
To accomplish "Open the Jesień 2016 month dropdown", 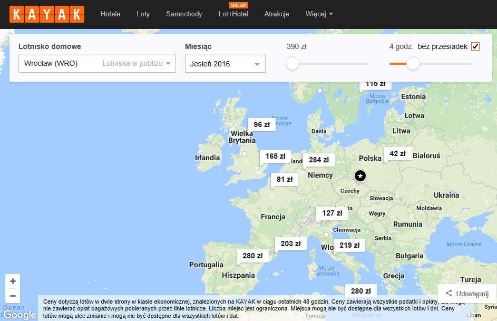I will (225, 64).
